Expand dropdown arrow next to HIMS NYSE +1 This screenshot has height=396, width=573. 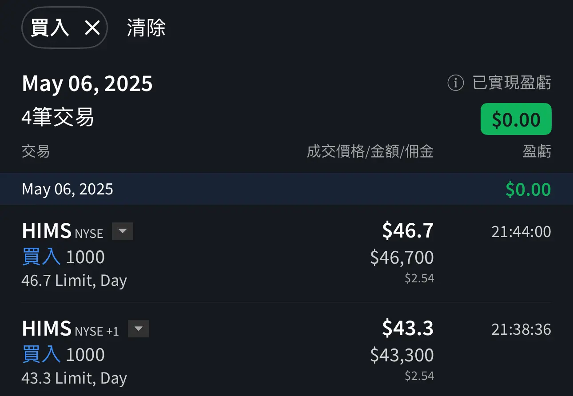[x=139, y=329]
